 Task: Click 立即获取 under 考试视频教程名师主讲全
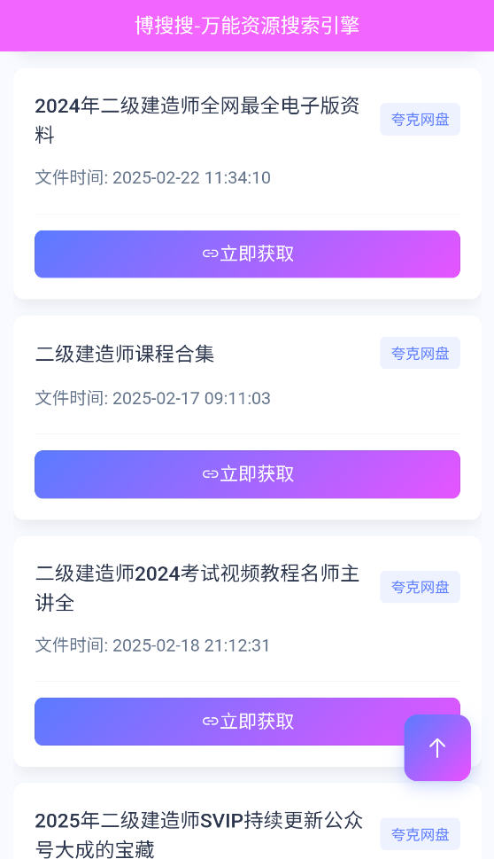pyautogui.click(x=247, y=721)
